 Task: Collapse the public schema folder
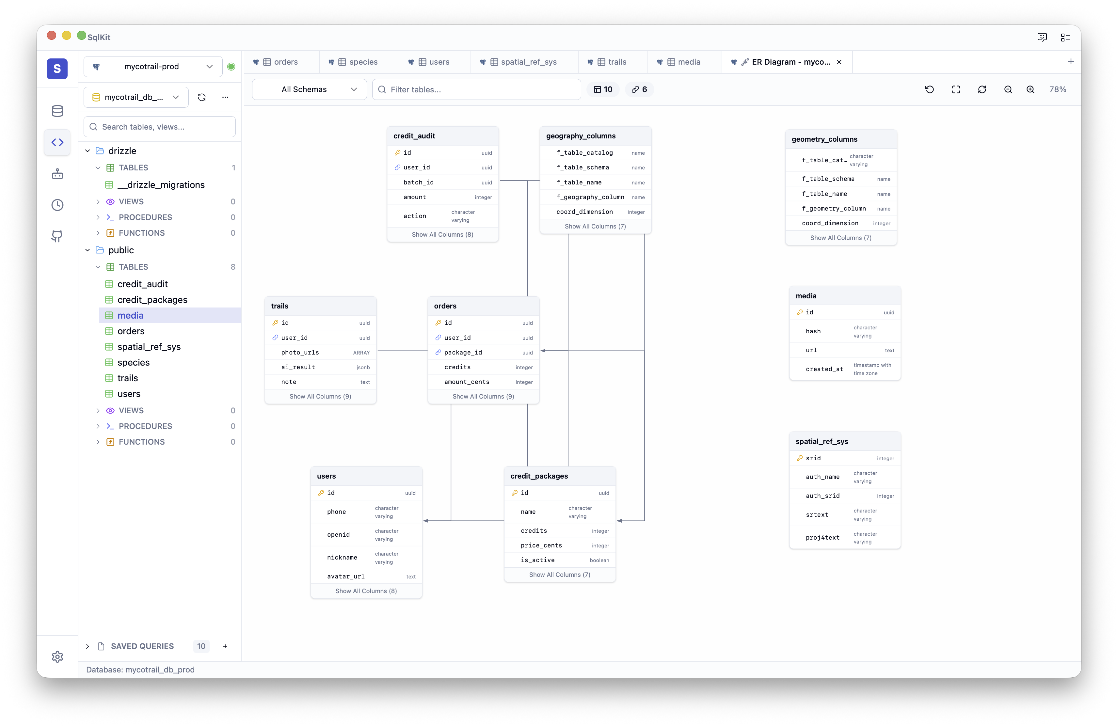tap(88, 250)
